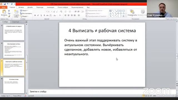Screen dimensions: 178x100
Task: Decrease list indent level
Action: point(75,12)
